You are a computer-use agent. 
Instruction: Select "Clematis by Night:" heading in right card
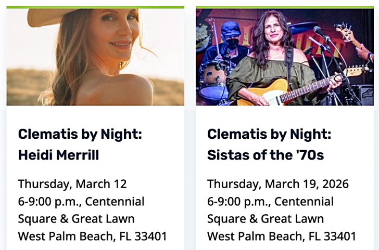pyautogui.click(x=269, y=134)
